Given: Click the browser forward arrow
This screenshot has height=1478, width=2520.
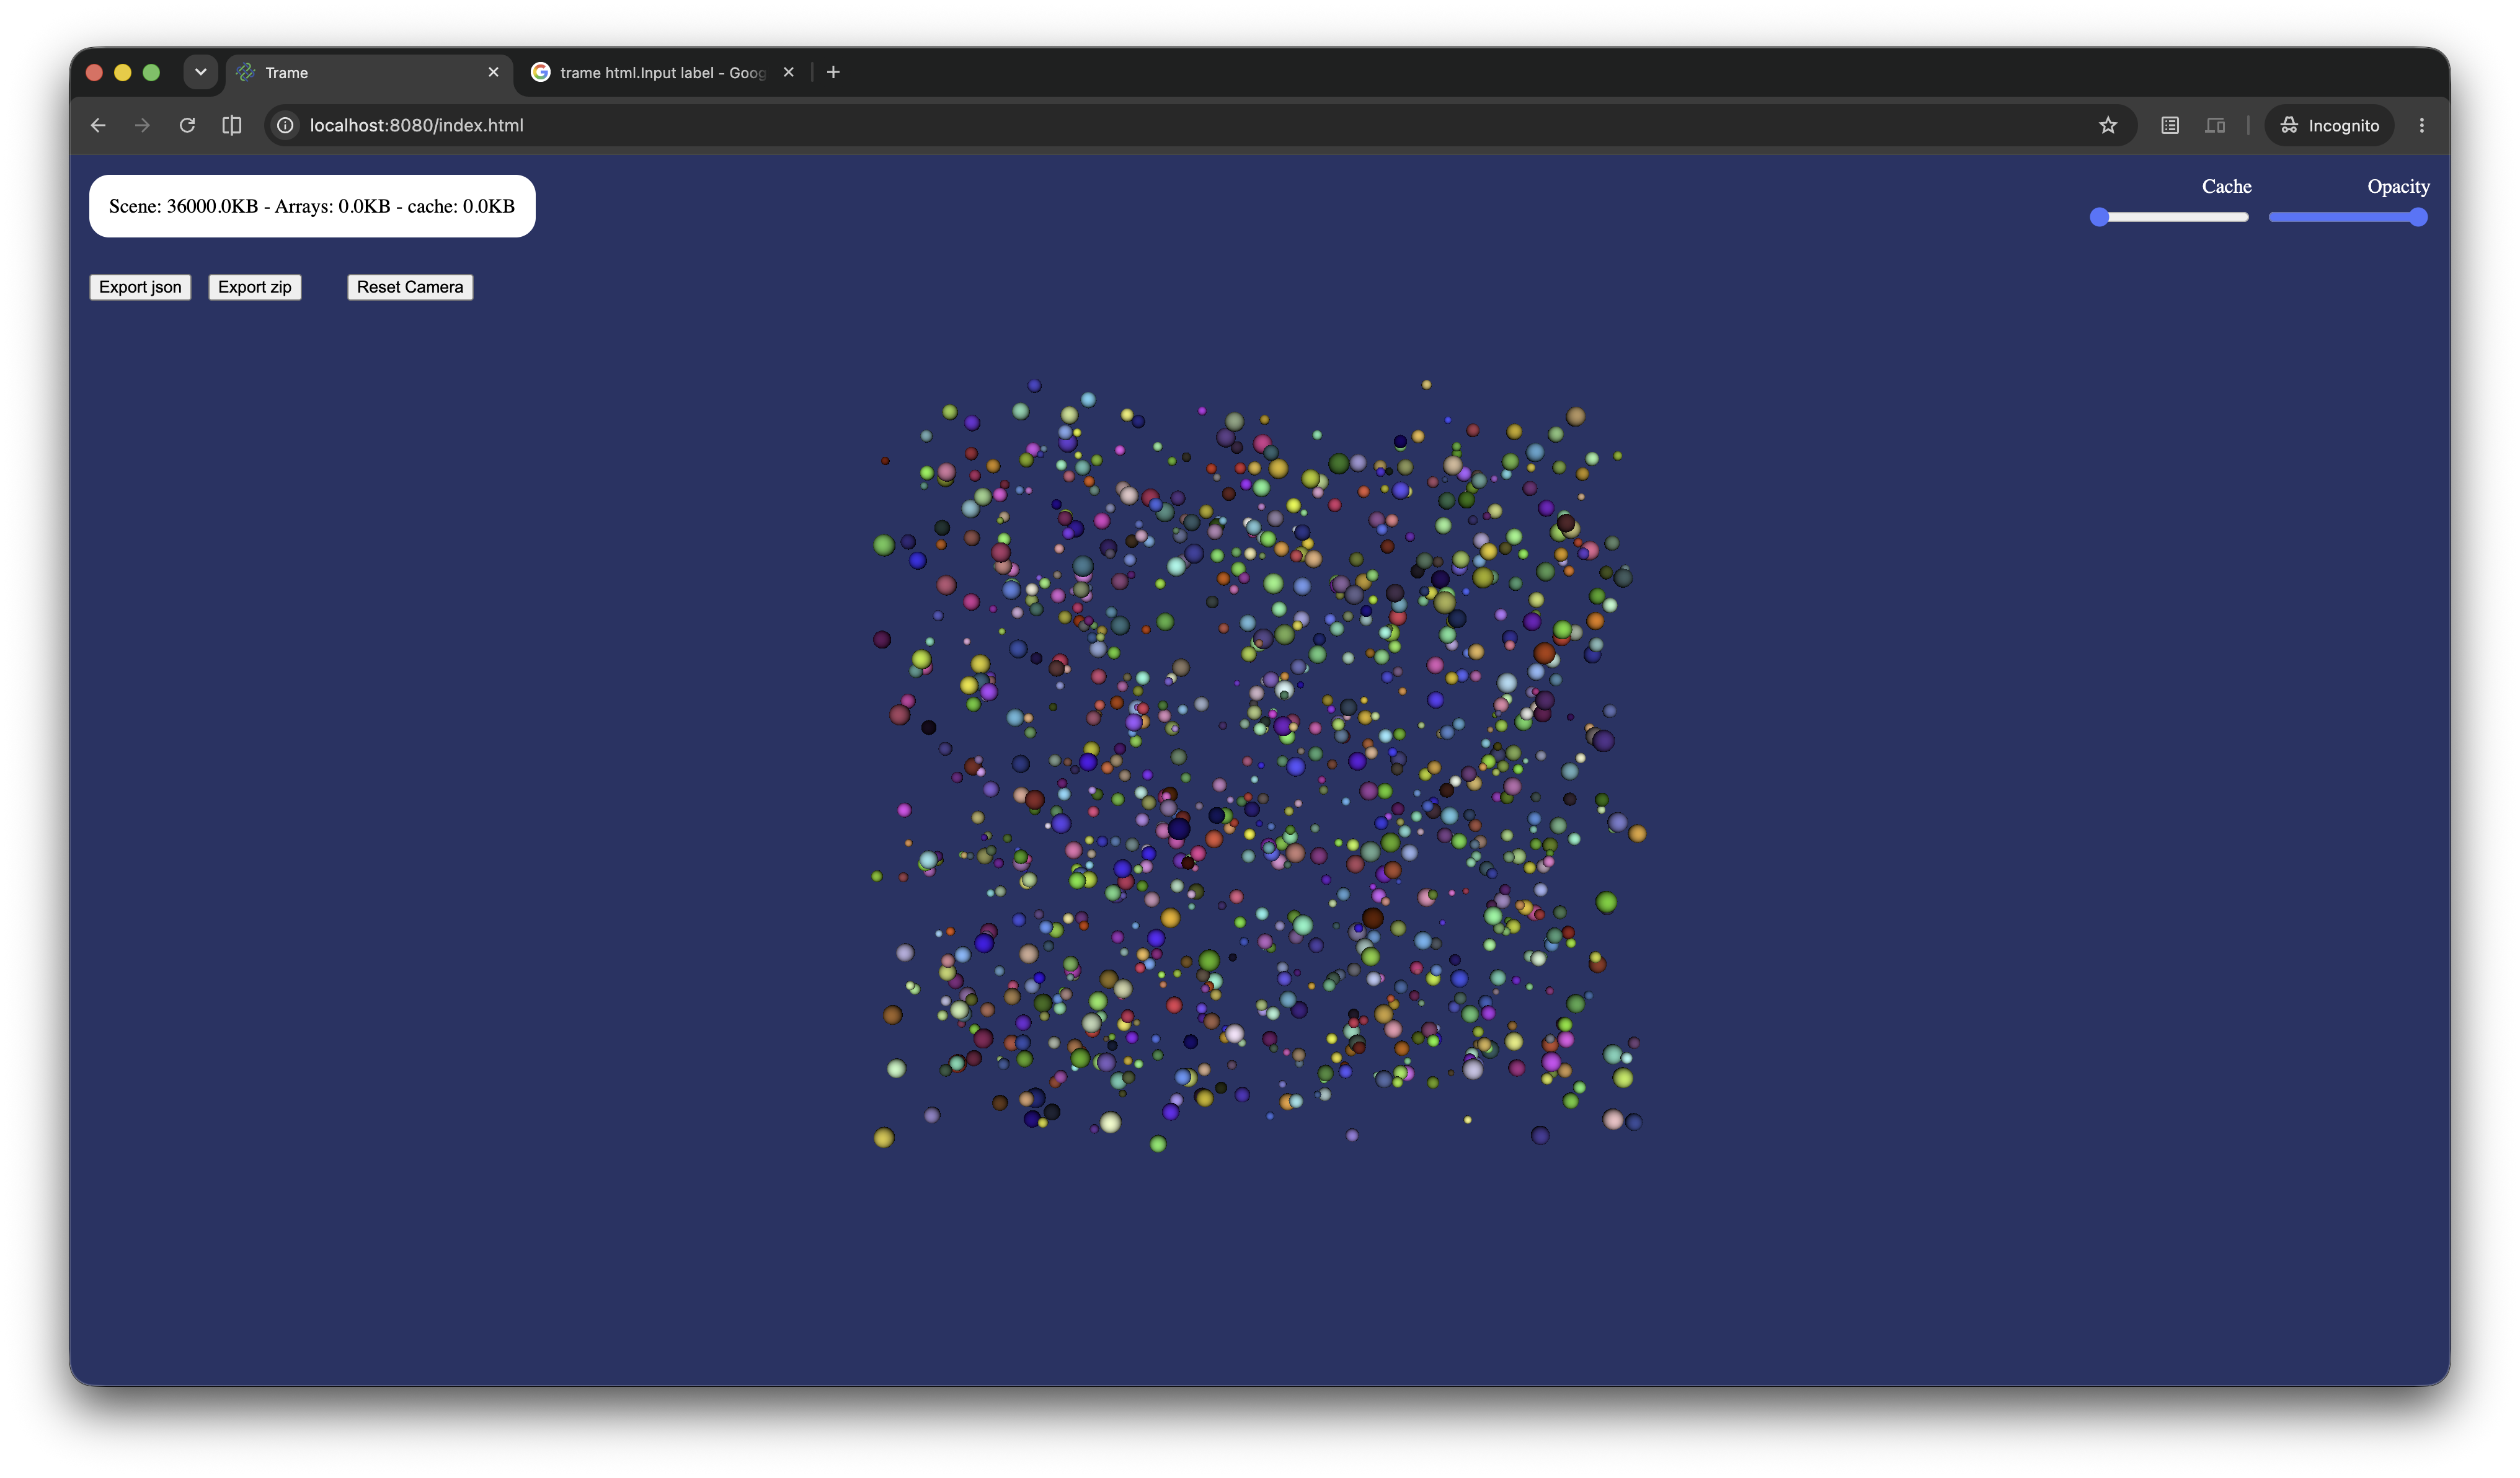Looking at the screenshot, I should pyautogui.click(x=142, y=125).
